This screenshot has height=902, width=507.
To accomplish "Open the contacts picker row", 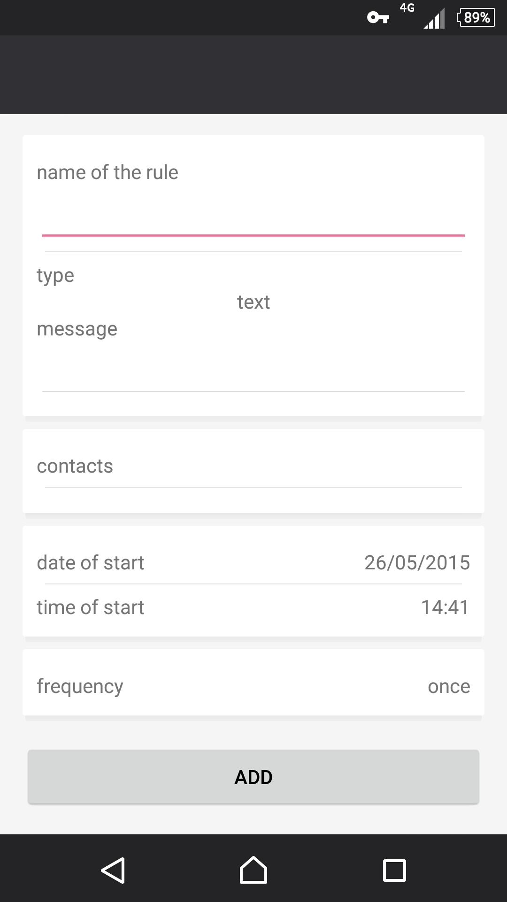I will pyautogui.click(x=253, y=466).
